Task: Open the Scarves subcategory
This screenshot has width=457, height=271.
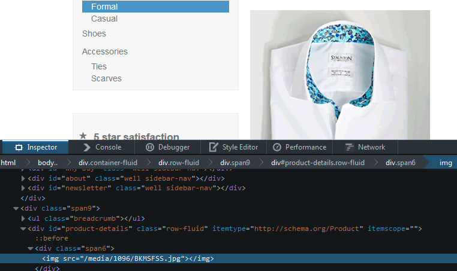Action: (x=106, y=78)
